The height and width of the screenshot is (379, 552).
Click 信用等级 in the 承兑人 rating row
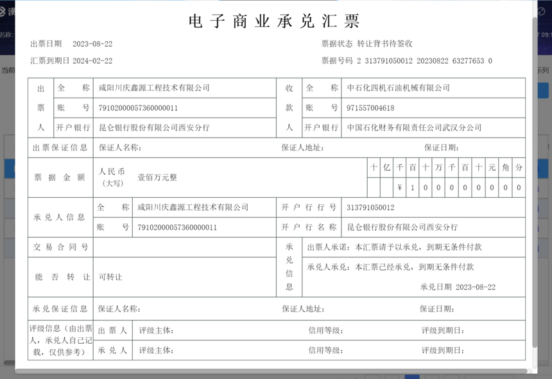[326, 350]
